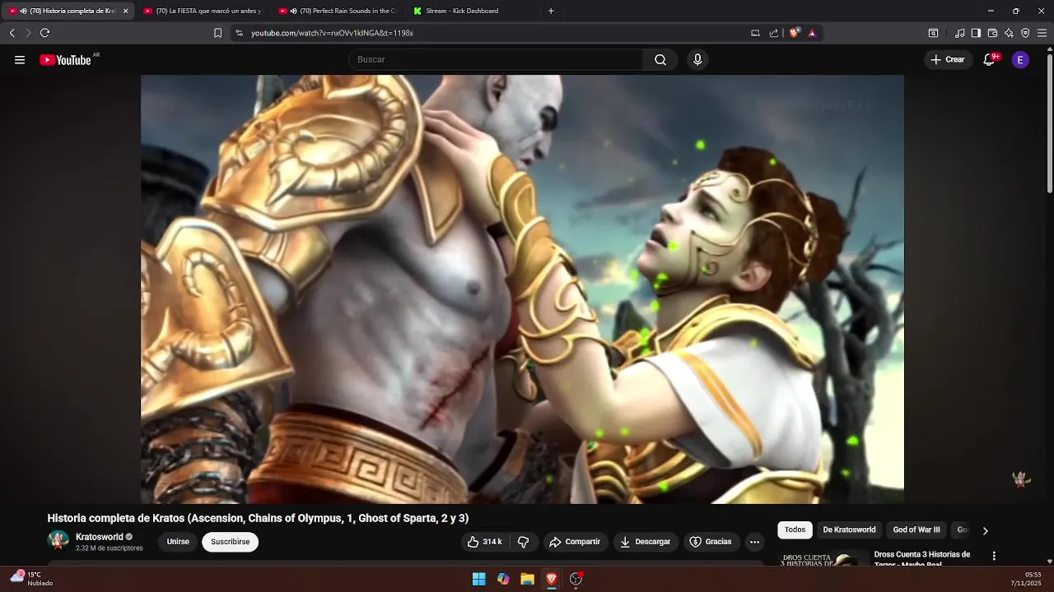
Task: Go to YouTube home via logo
Action: (65, 59)
